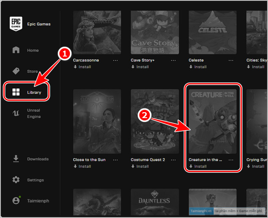The height and width of the screenshot is (218, 268).
Task: Click download arrow icon under Close to the Sun
Action: pyautogui.click(x=75, y=166)
